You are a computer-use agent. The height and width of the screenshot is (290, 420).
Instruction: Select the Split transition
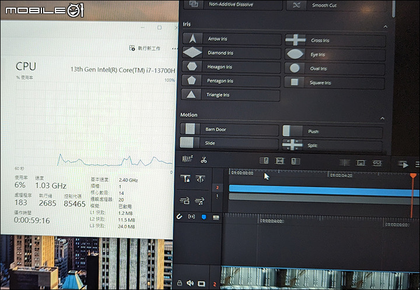click(332, 146)
